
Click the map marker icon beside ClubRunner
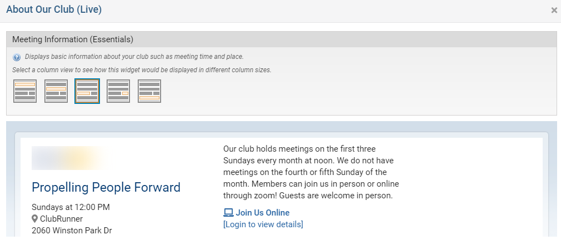pyautogui.click(x=35, y=219)
